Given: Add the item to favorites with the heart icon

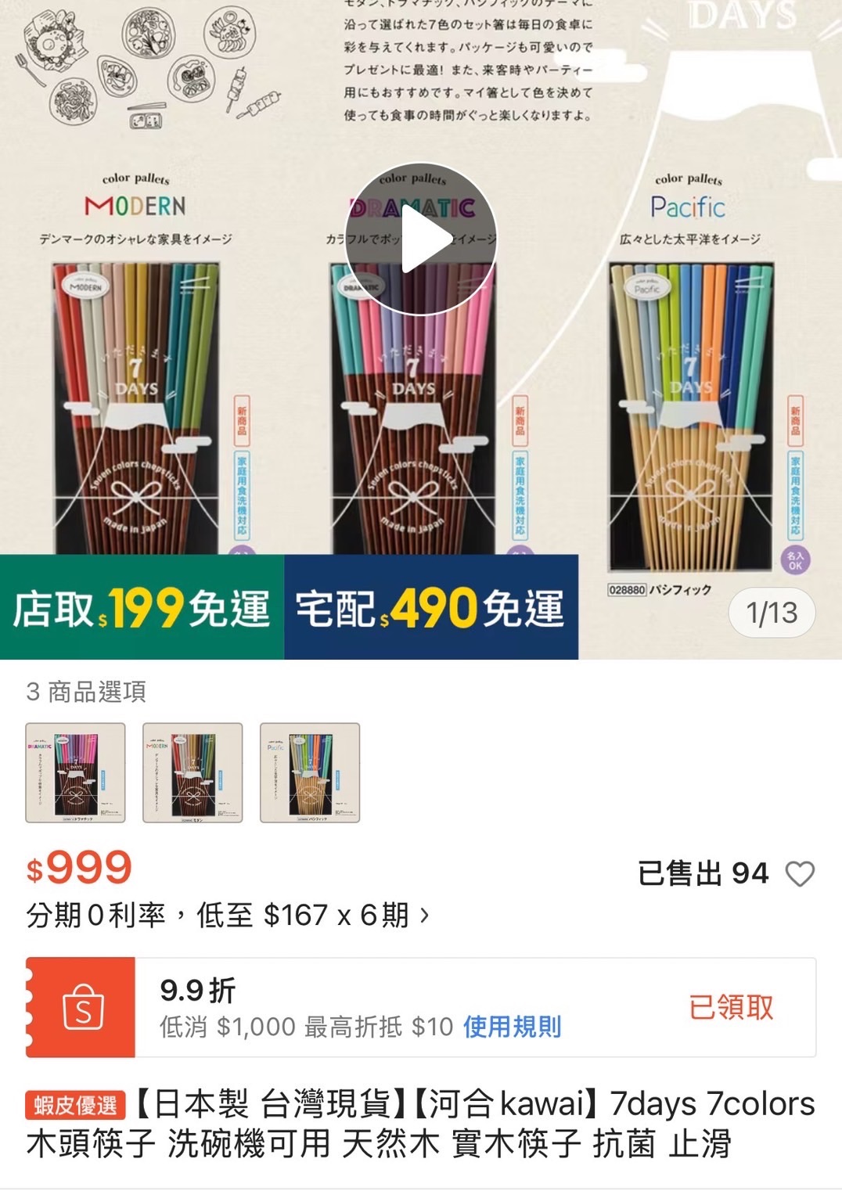Looking at the screenshot, I should (x=800, y=873).
